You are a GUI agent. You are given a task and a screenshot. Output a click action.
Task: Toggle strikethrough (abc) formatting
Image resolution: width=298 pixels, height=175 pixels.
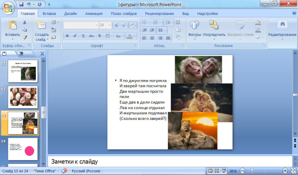click(x=91, y=36)
